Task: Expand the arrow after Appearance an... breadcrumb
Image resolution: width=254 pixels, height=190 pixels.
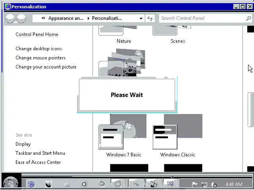Action: pyautogui.click(x=89, y=19)
